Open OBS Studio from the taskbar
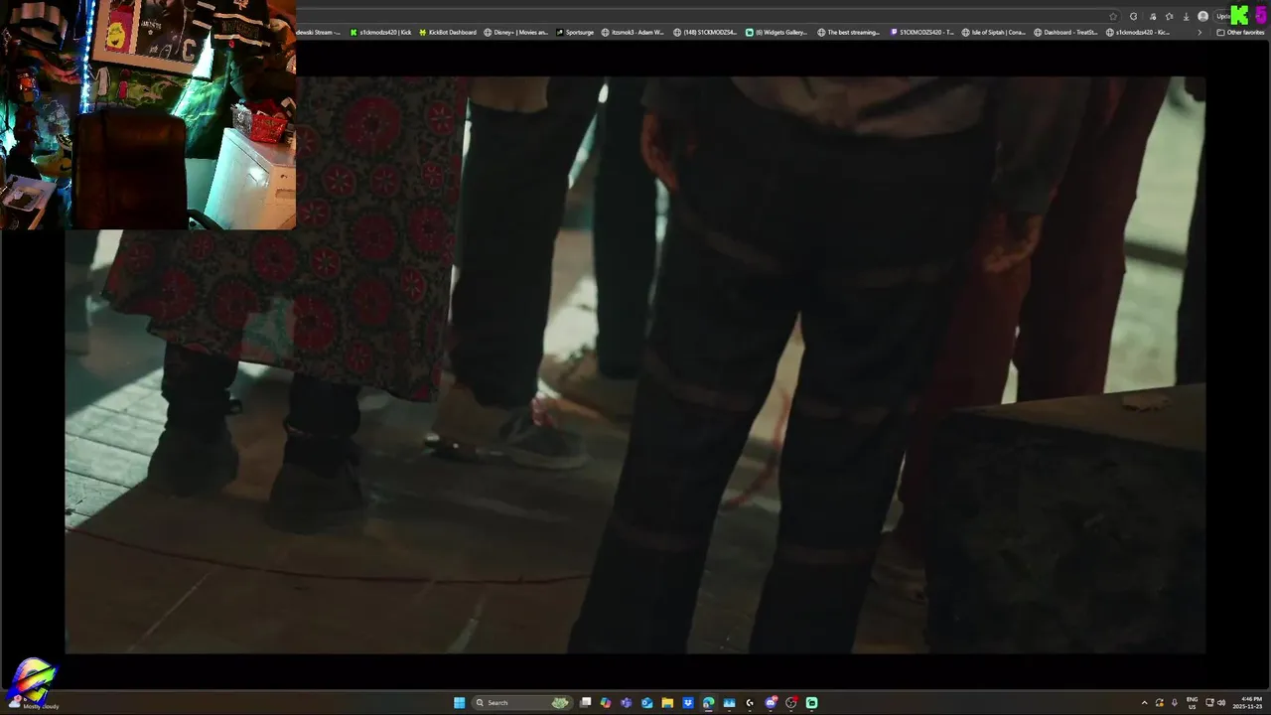The height and width of the screenshot is (715, 1271). click(x=791, y=703)
